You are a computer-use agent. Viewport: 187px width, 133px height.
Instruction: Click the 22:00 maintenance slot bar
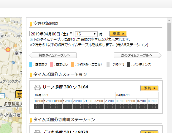(x=99, y=107)
